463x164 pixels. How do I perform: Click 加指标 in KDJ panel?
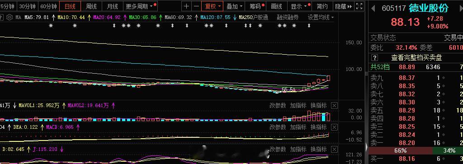298,149
